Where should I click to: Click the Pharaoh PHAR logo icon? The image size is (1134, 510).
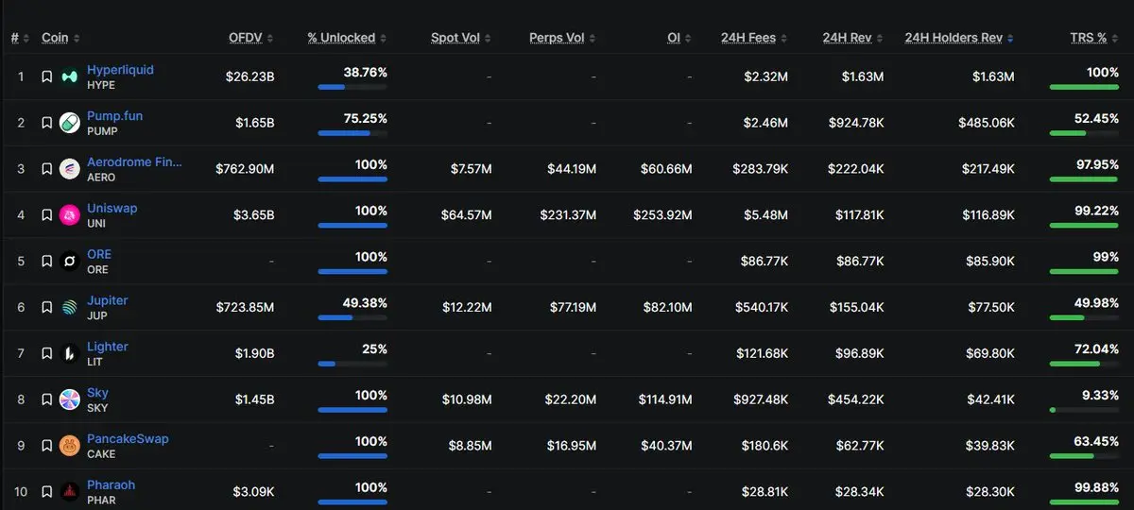pos(70,492)
